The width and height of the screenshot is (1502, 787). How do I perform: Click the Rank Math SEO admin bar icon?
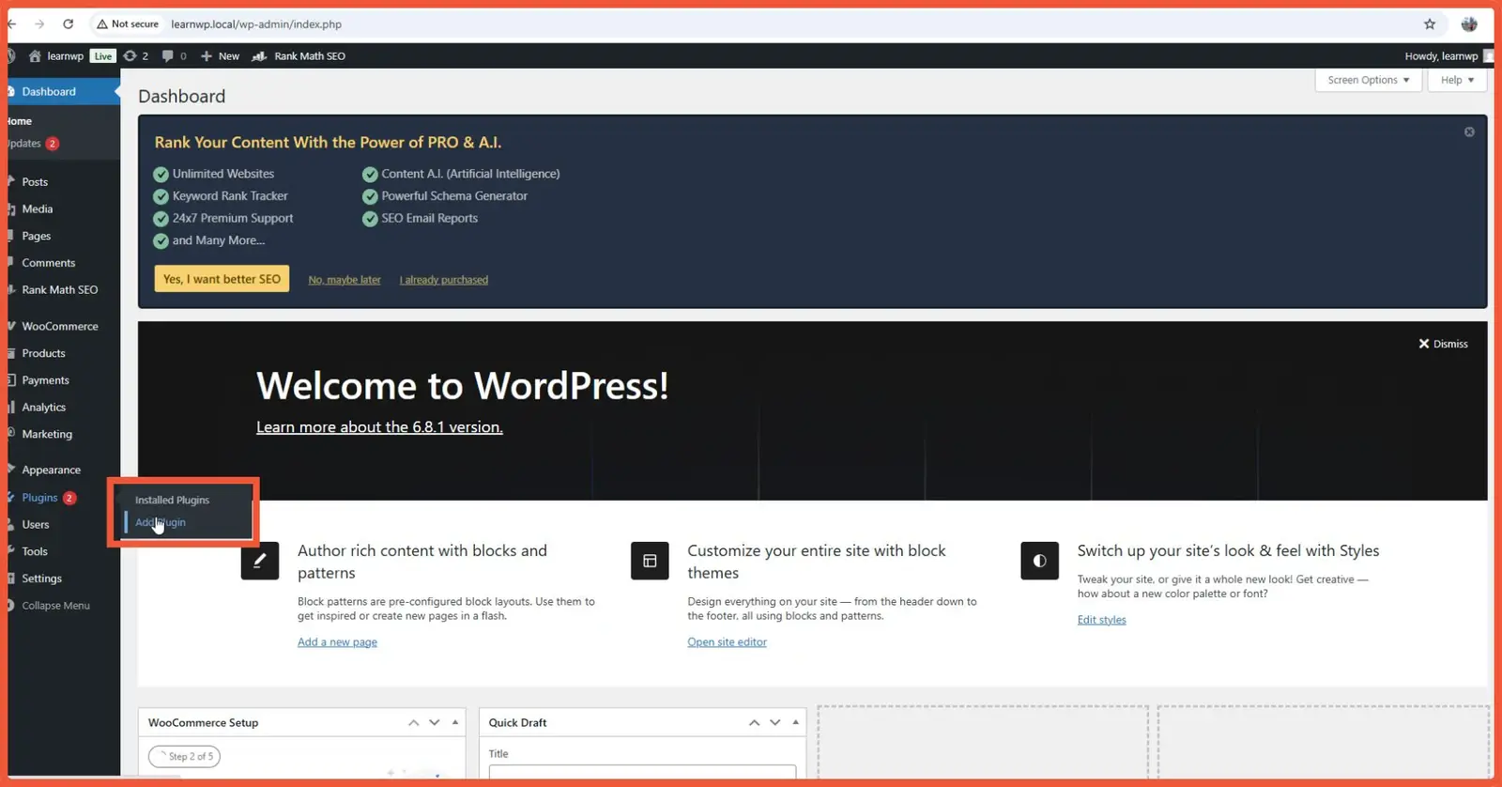point(260,56)
